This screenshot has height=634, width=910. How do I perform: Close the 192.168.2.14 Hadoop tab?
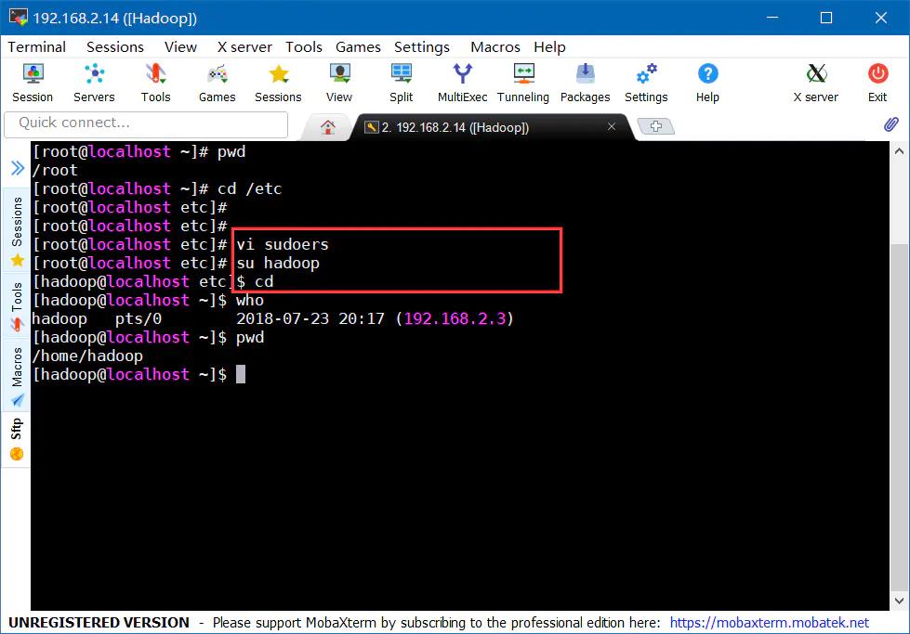pos(612,127)
